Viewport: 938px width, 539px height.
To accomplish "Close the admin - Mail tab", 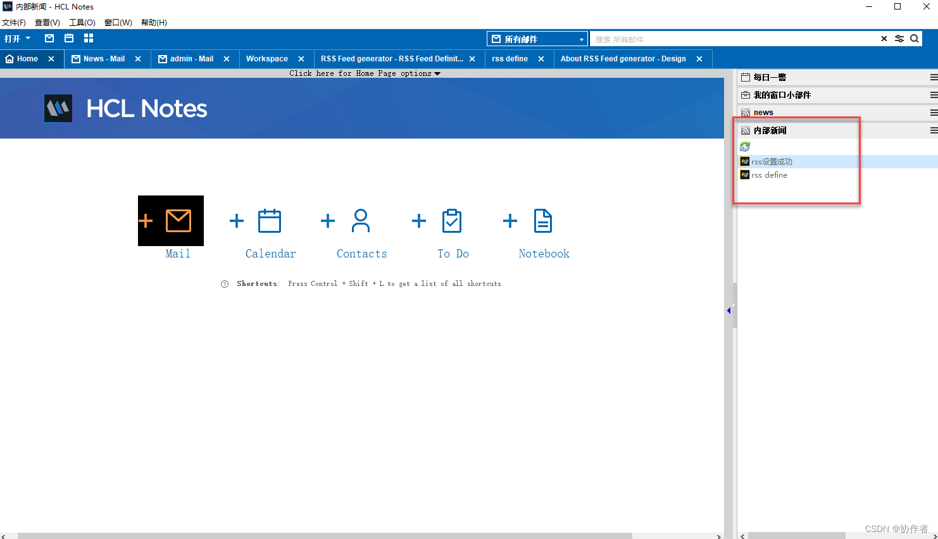I will point(227,59).
